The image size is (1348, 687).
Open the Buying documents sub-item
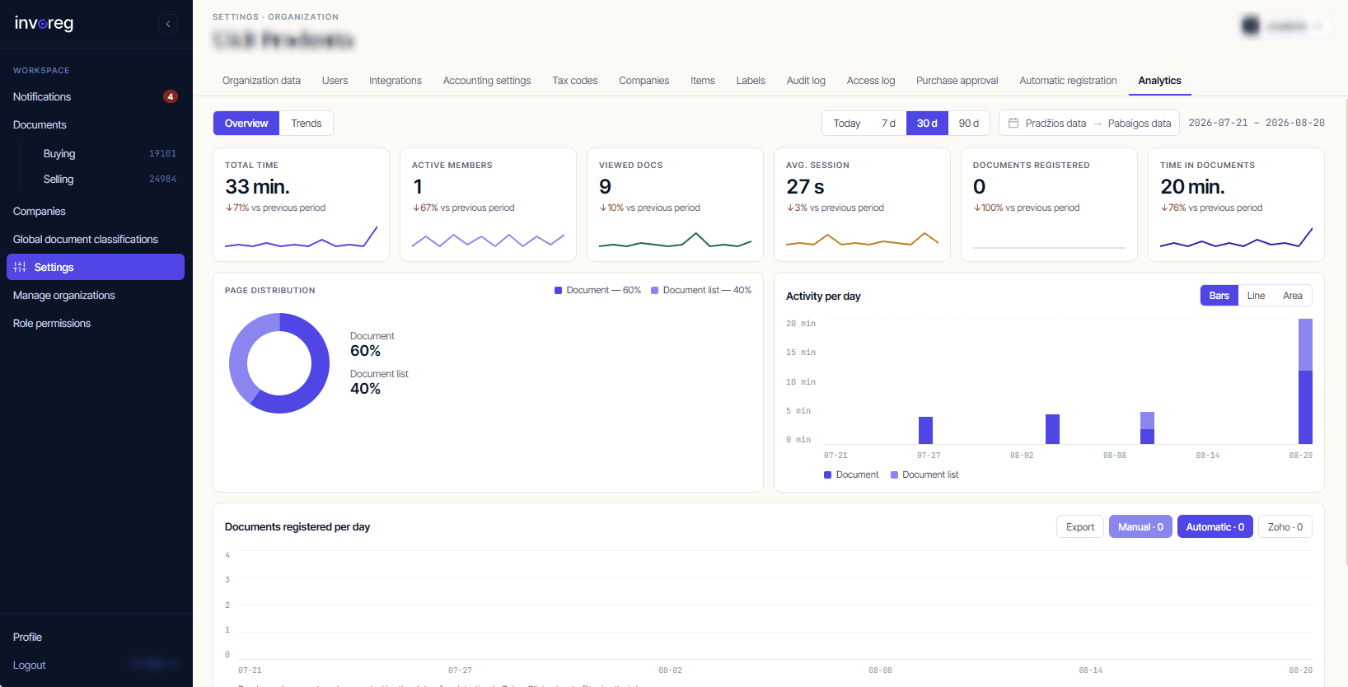click(110, 153)
